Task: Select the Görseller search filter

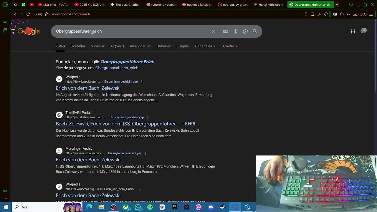Action: tap(78, 46)
